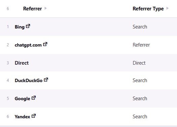Open chatgpt.com external link icon
The width and height of the screenshot is (177, 127).
coord(45,44)
